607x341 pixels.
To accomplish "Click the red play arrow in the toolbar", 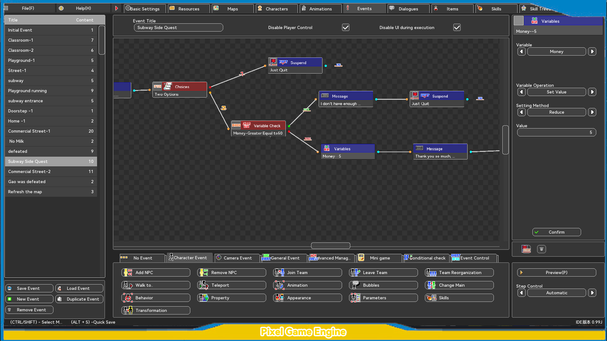I will 117,8.
